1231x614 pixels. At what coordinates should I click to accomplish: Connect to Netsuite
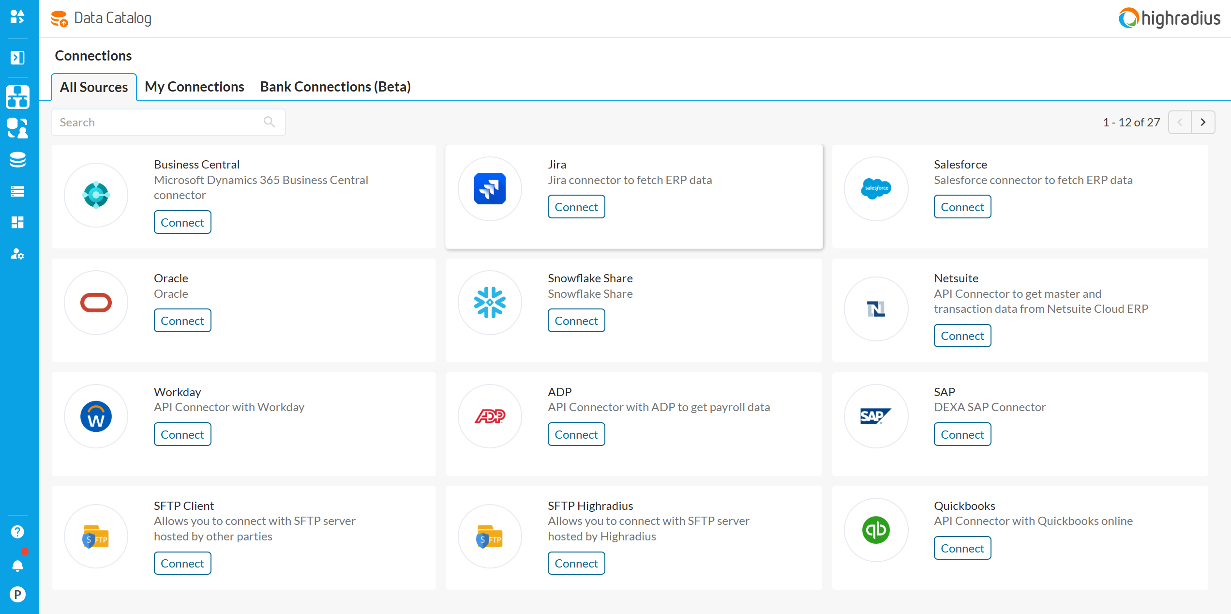(962, 336)
